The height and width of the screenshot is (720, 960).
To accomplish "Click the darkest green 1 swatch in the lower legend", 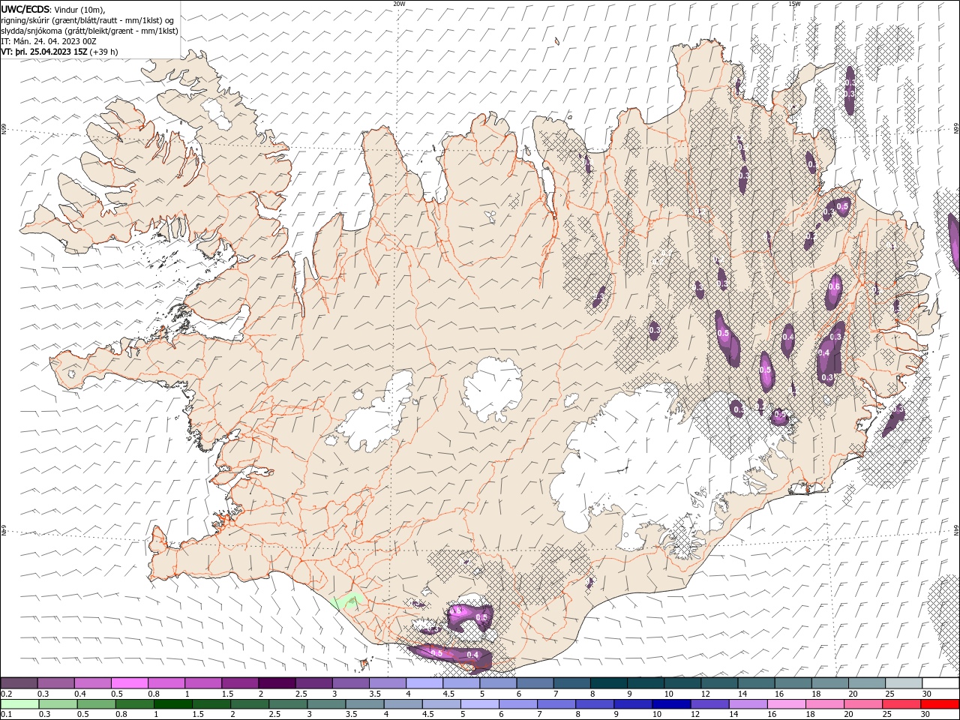I will point(173,704).
